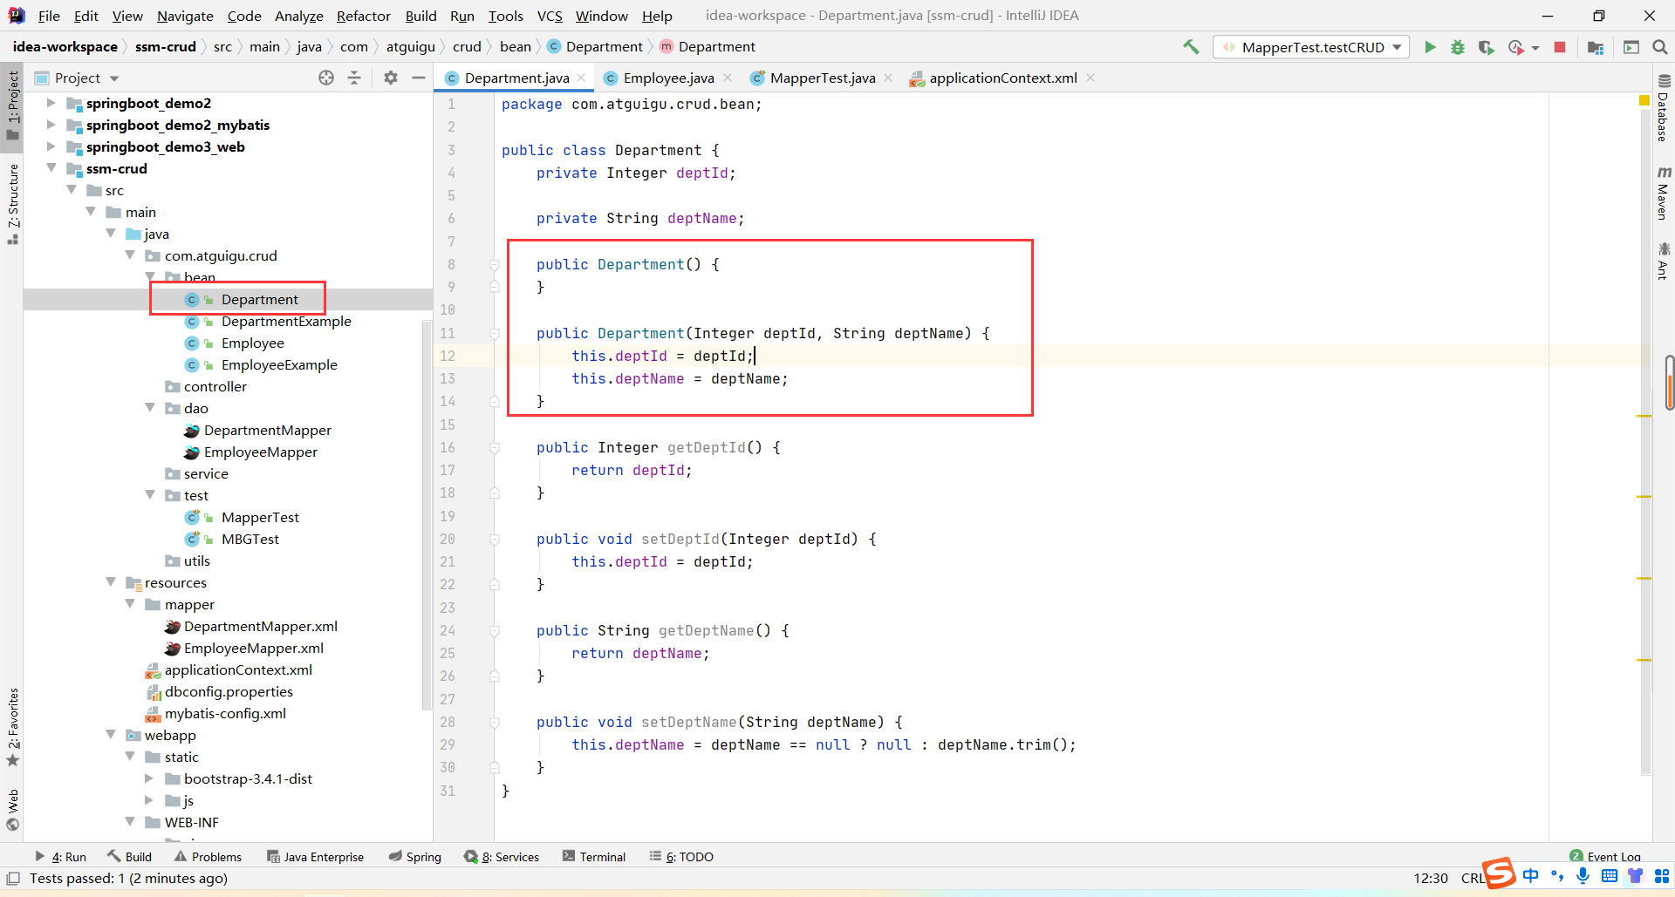This screenshot has height=897, width=1675.
Task: Open the Maven tool window
Action: click(x=1663, y=194)
